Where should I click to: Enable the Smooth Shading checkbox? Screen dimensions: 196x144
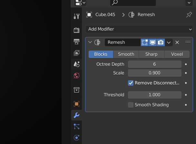pyautogui.click(x=131, y=105)
